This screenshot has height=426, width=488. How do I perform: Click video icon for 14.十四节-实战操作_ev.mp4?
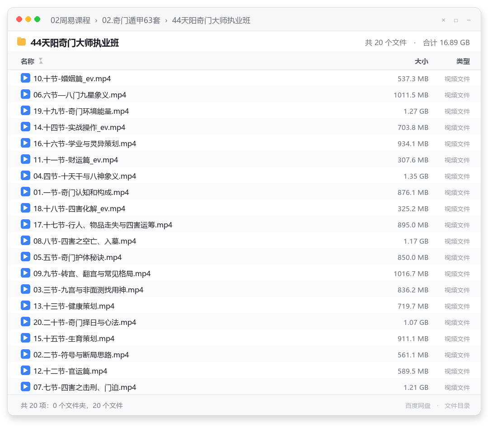(25, 127)
